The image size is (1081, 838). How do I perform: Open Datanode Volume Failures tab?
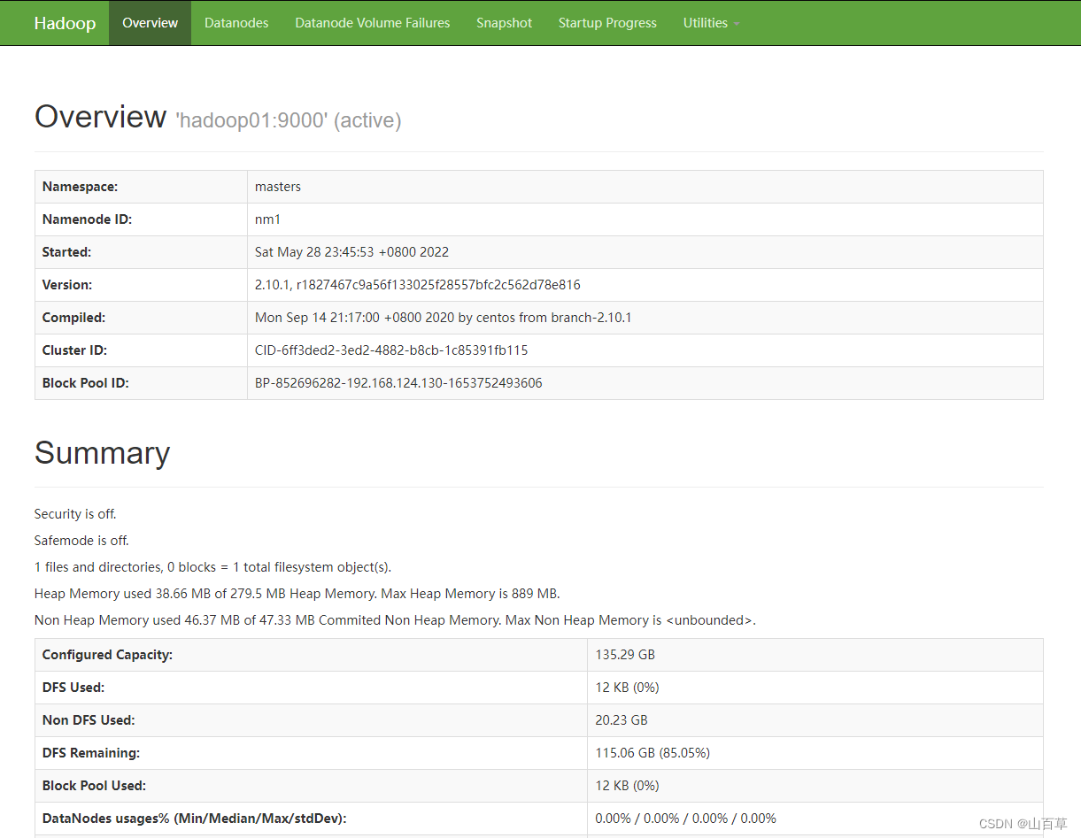[x=373, y=23]
